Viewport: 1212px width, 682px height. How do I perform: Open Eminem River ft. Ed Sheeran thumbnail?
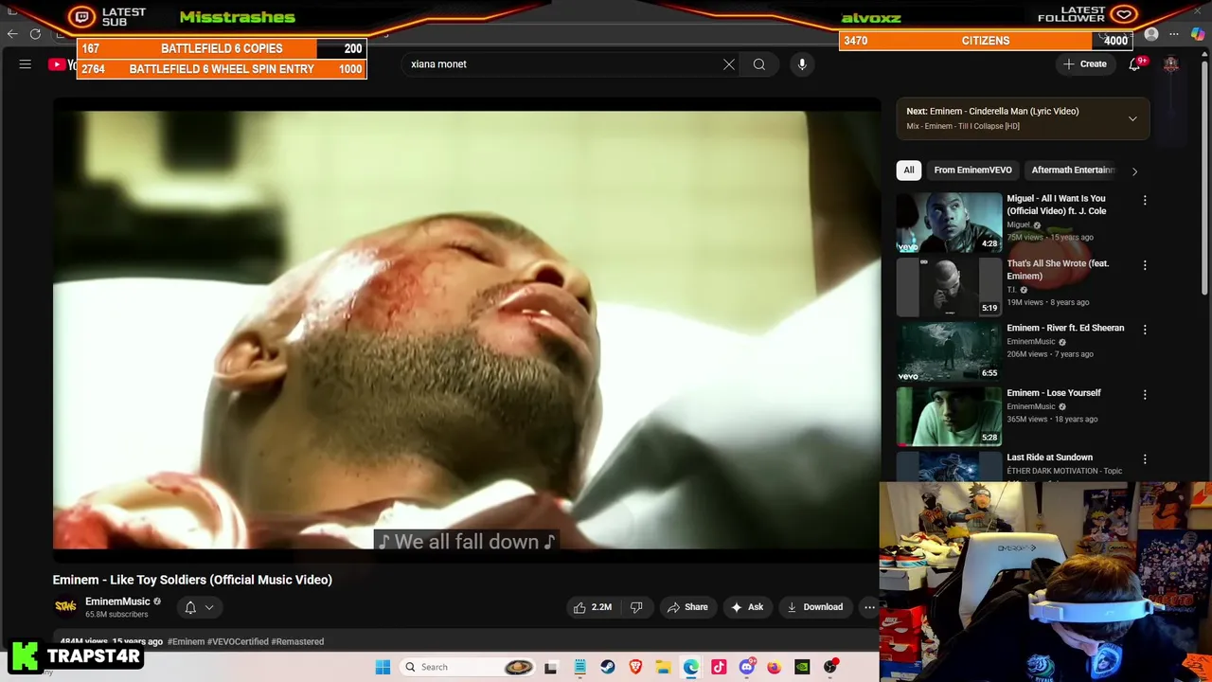pyautogui.click(x=949, y=351)
